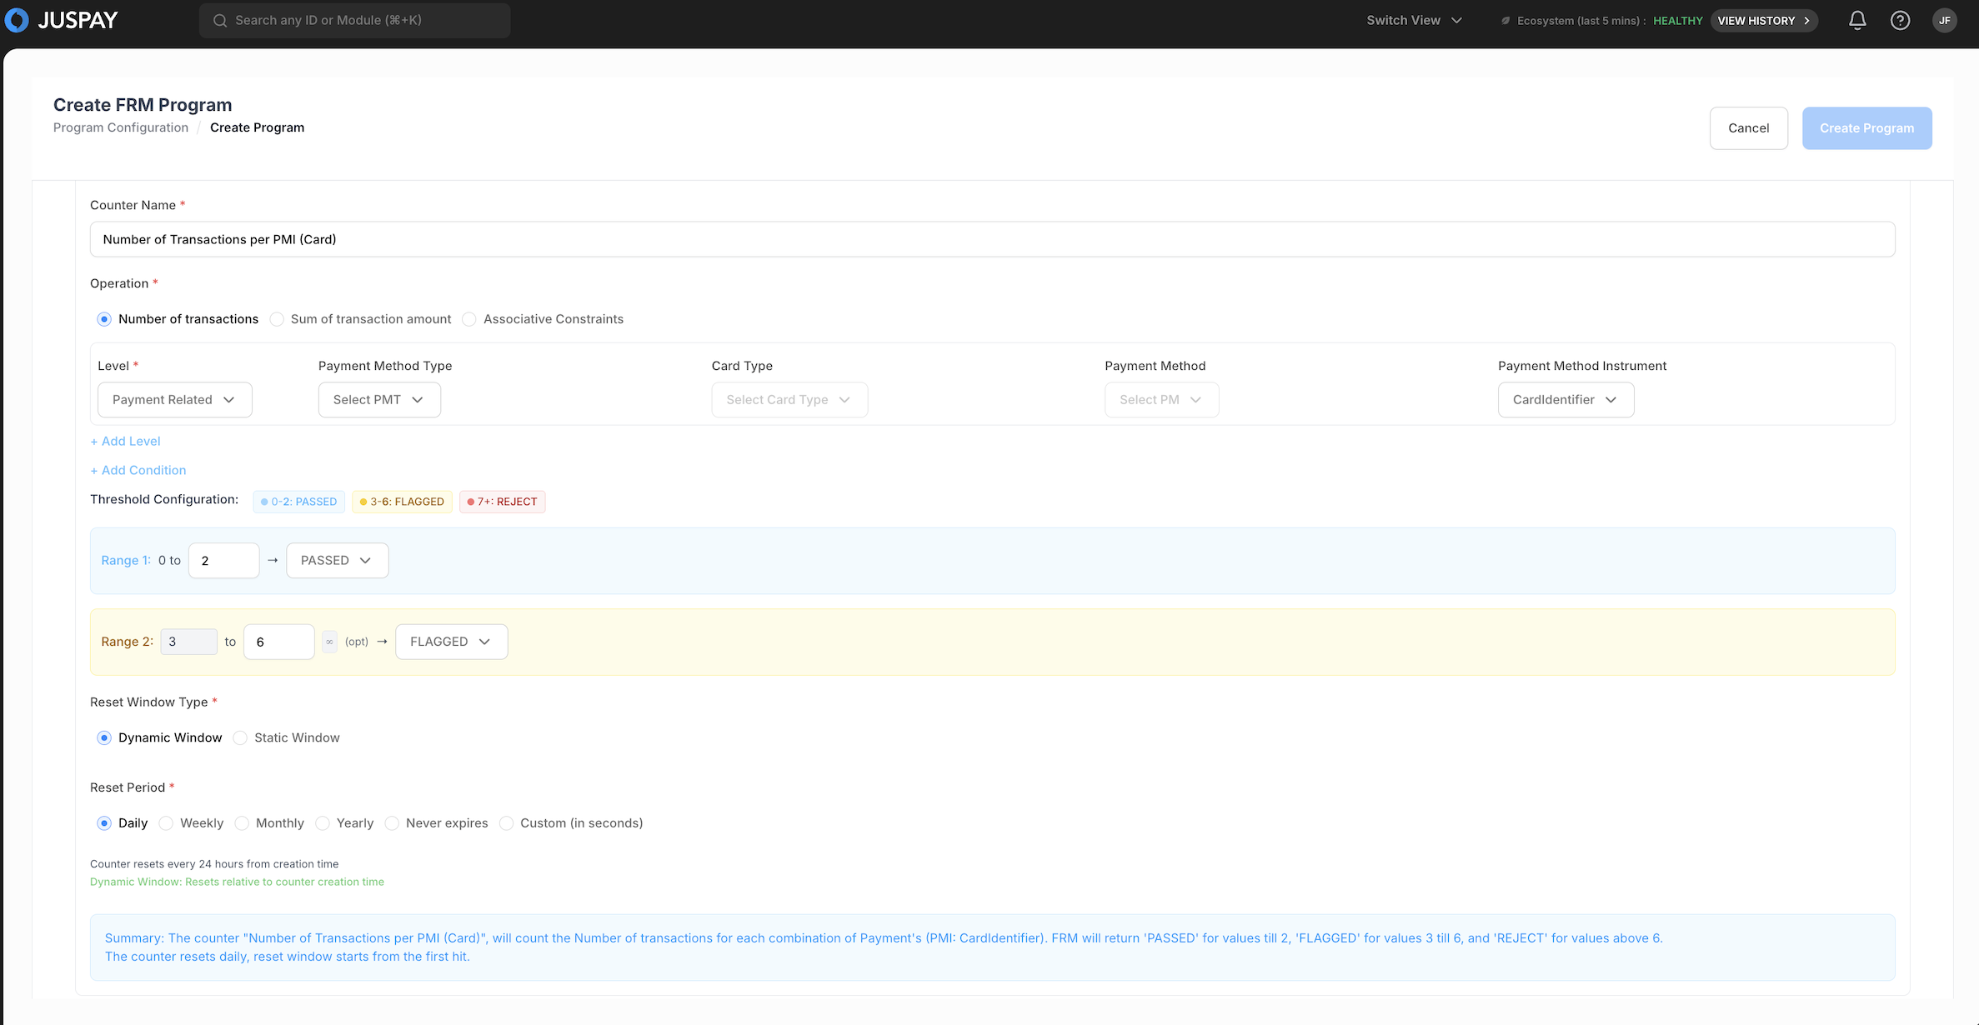Image resolution: width=1979 pixels, height=1025 pixels.
Task: Click the Counter Name input field
Action: pyautogui.click(x=992, y=239)
